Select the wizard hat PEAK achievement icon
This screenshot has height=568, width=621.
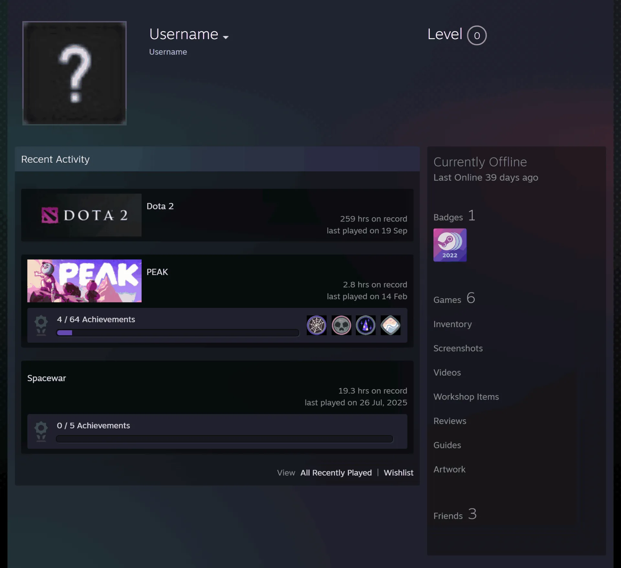[366, 325]
